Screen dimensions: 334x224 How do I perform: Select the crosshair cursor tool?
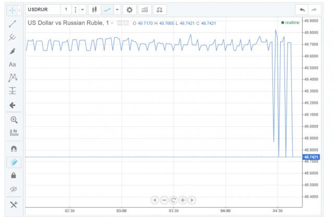(x=13, y=10)
